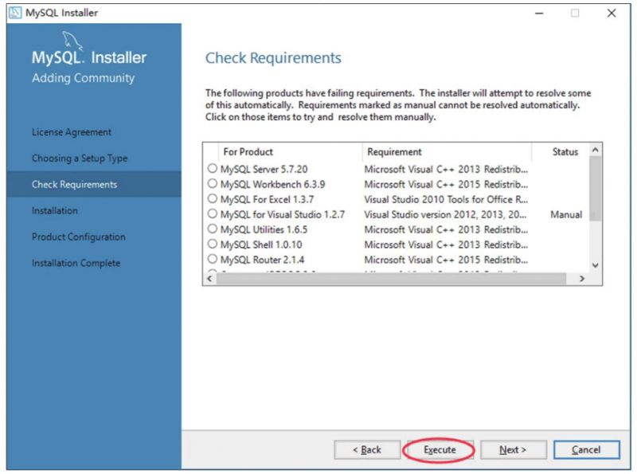Screen dimensions: 637x474
Task: Cancel the MySQL installation
Action: pos(586,449)
